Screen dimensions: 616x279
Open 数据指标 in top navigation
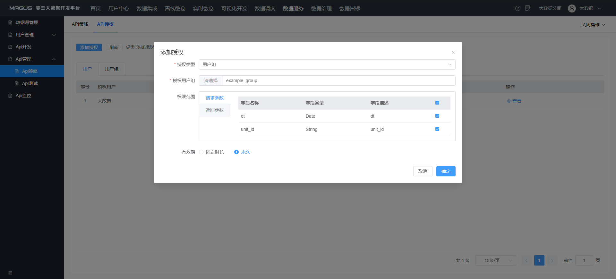(x=350, y=8)
